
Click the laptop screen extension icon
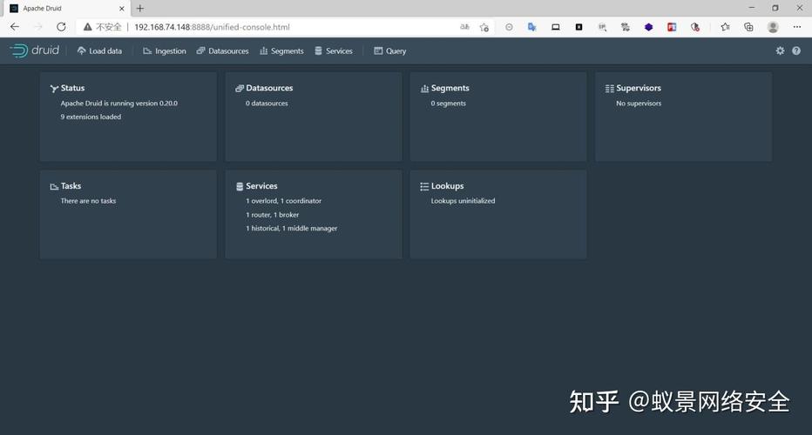(x=556, y=27)
